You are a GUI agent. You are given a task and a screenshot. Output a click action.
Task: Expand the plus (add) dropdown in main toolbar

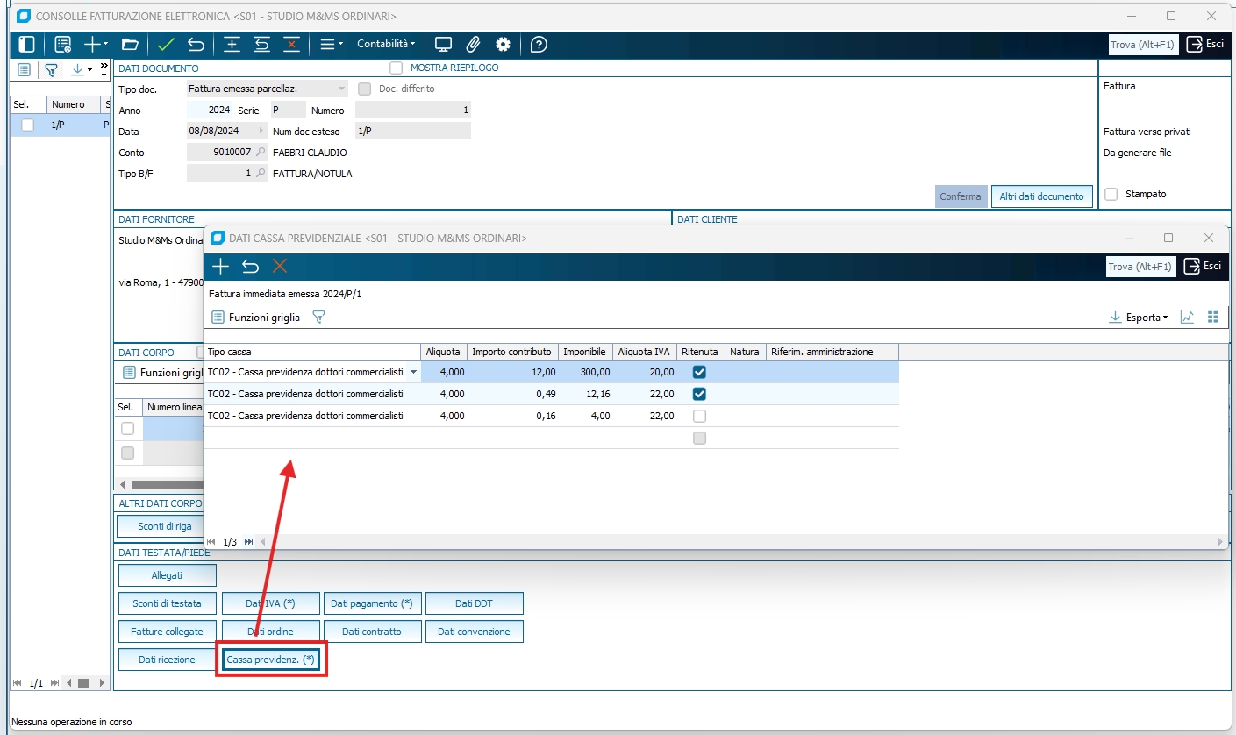(96, 45)
